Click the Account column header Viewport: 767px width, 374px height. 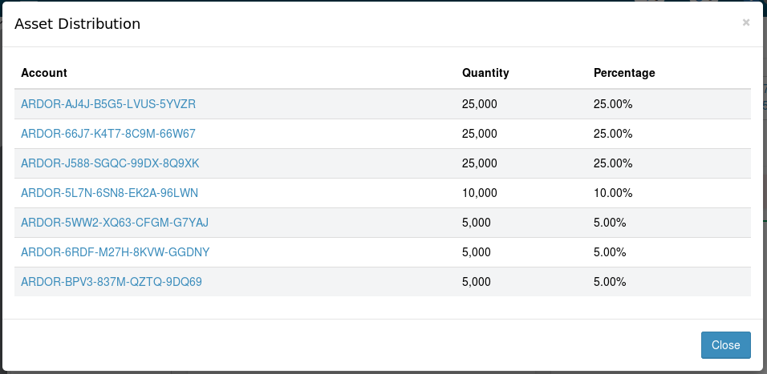(x=44, y=73)
